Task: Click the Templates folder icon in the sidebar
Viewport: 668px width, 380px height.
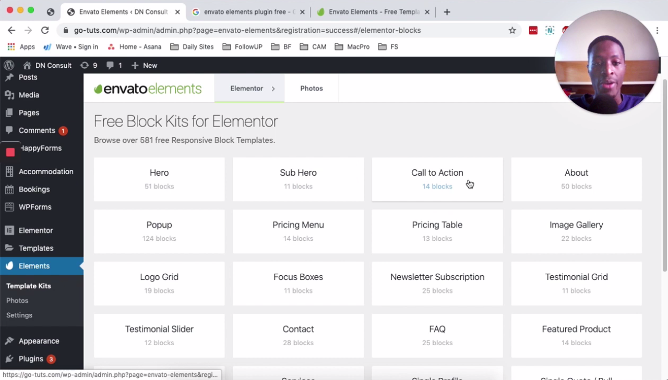Action: click(9, 248)
